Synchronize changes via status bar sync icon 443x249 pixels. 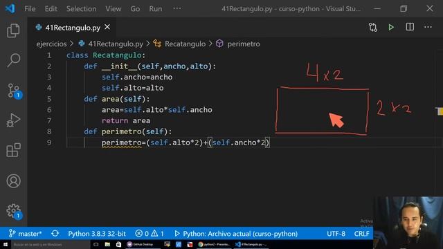55,234
